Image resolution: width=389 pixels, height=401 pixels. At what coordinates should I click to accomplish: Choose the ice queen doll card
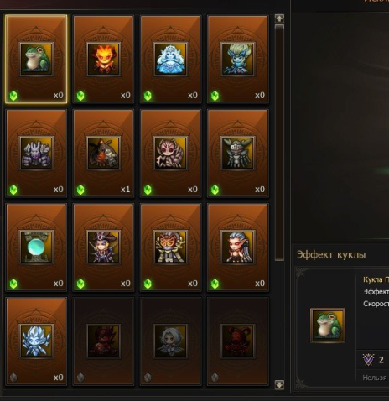(170, 60)
